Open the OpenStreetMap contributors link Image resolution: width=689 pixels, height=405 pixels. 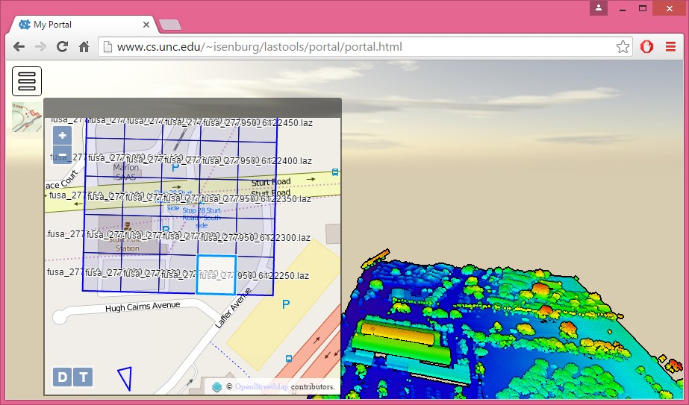(261, 387)
